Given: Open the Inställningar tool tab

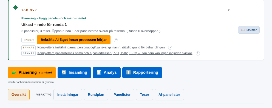Looking at the screenshot, I should [x=68, y=95].
